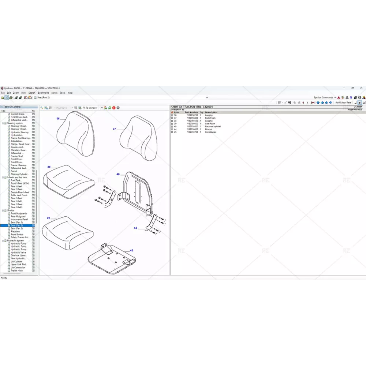Click the open folder icon in main toolbar
This screenshot has height=366, width=366.
[3, 98]
